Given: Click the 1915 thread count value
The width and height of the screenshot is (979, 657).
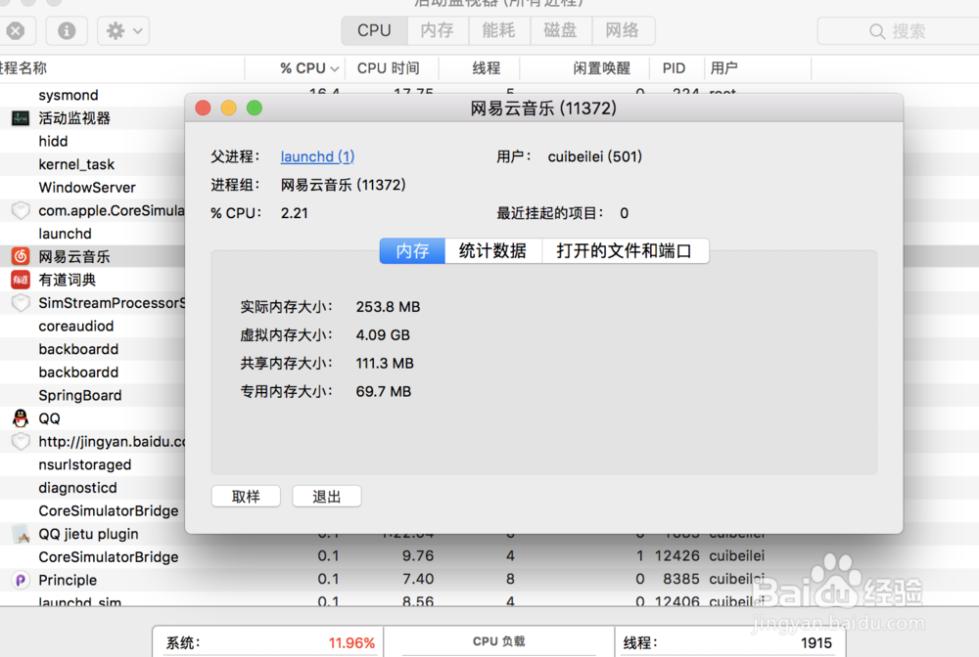Looking at the screenshot, I should [x=816, y=642].
